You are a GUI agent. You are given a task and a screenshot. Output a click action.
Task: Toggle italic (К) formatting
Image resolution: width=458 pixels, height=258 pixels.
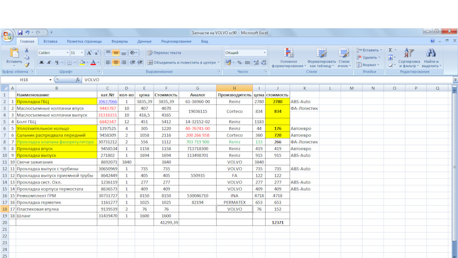49,63
